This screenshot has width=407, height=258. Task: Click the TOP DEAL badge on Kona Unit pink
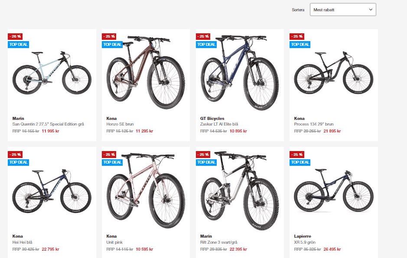click(x=112, y=162)
